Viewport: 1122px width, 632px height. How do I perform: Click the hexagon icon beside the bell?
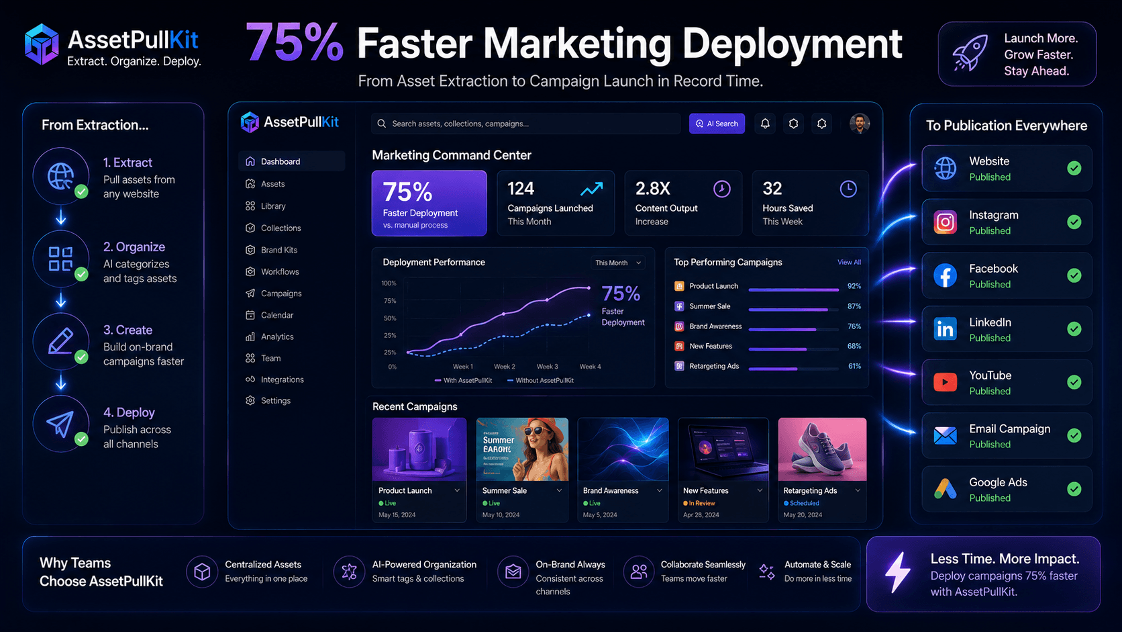(793, 124)
